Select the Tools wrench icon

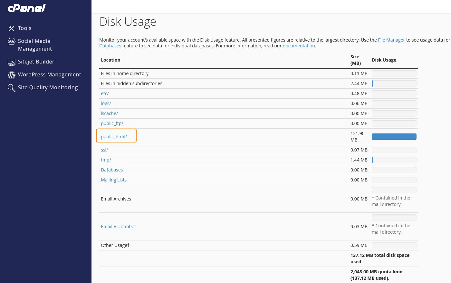coord(12,28)
